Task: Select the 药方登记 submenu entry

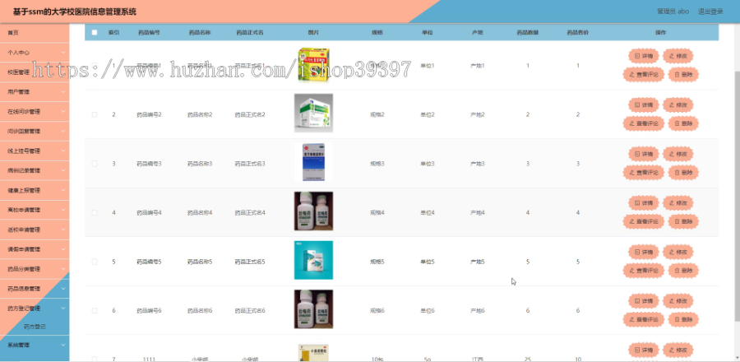Action: 35,326
